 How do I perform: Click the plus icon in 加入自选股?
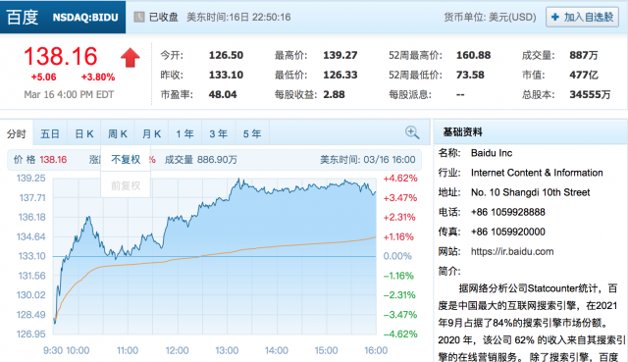555,17
